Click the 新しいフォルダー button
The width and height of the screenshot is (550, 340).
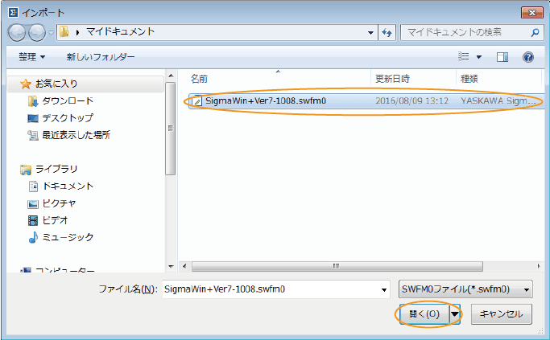tap(101, 57)
